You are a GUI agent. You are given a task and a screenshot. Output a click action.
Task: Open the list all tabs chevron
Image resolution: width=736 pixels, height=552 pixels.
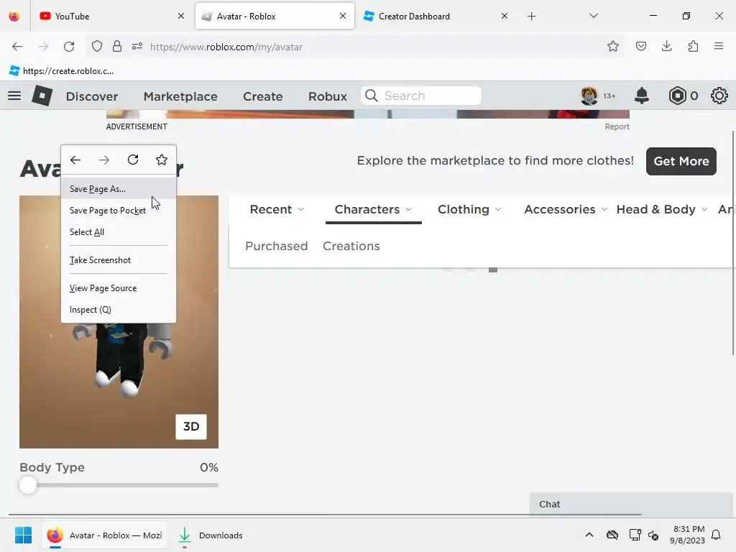[593, 16]
